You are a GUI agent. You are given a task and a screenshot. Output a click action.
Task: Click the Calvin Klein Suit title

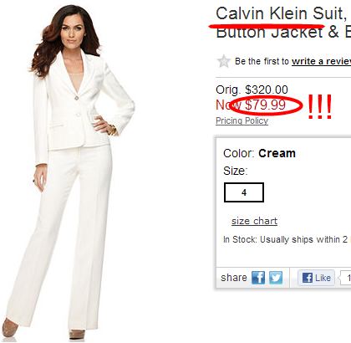click(282, 13)
